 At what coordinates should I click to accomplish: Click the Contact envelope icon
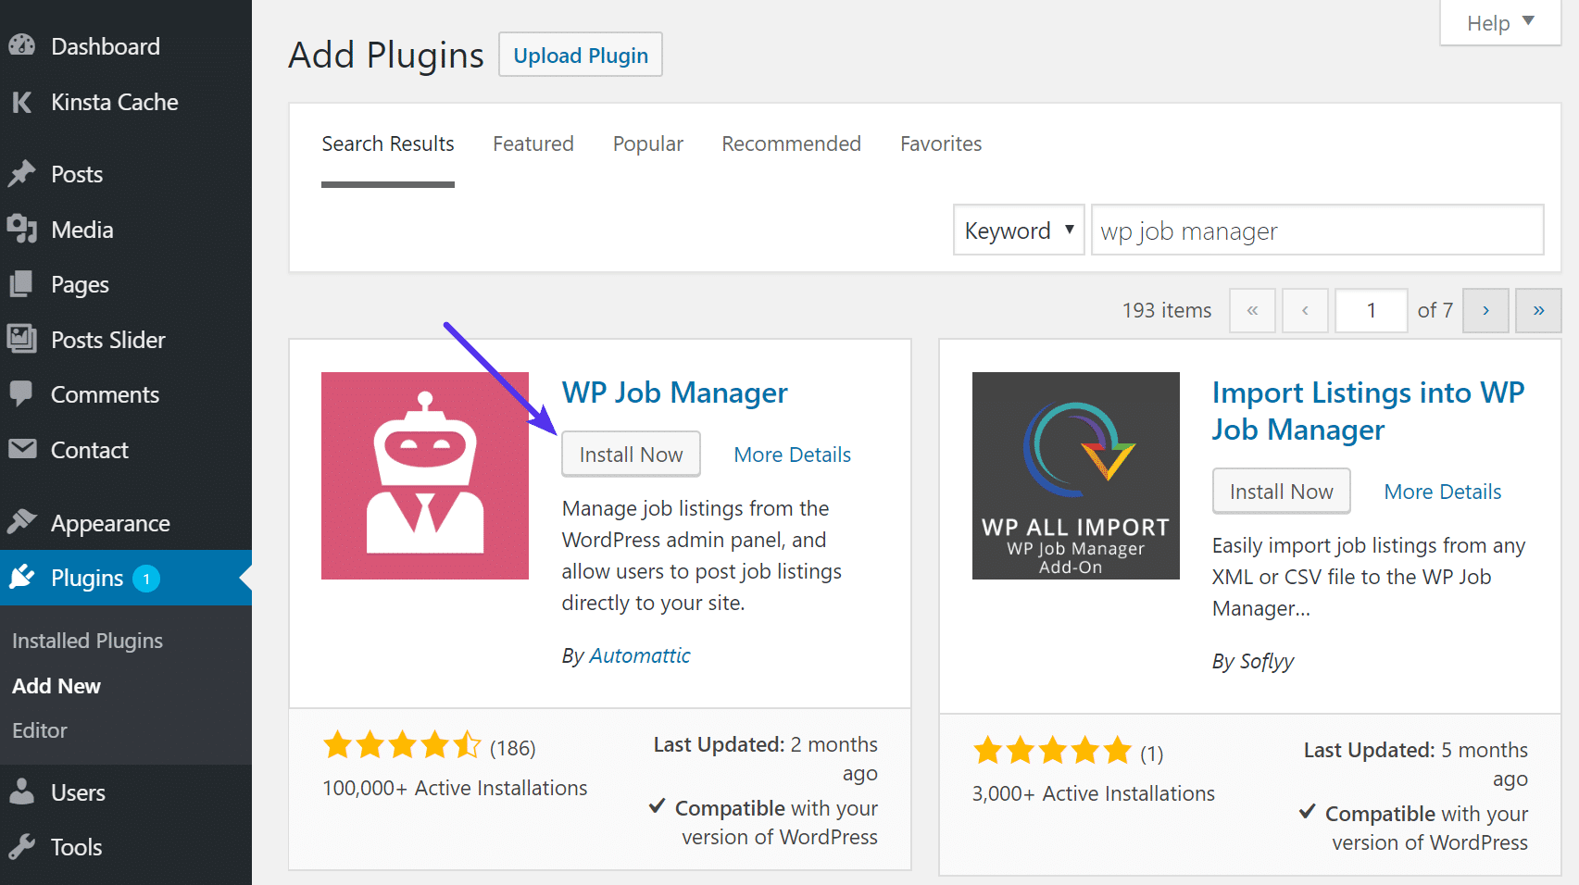[x=22, y=449]
